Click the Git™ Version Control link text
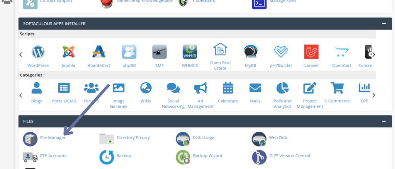Viewport: 395px width, 169px height. (x=289, y=156)
